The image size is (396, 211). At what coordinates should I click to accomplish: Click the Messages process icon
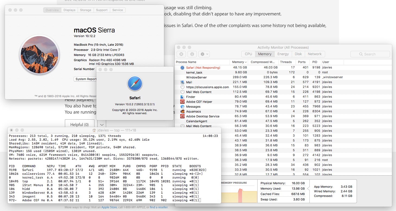point(182,107)
